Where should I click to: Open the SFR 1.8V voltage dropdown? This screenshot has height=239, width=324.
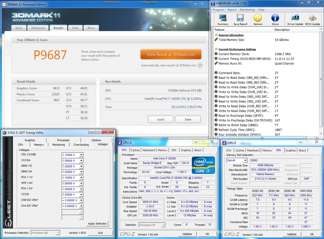81,183
